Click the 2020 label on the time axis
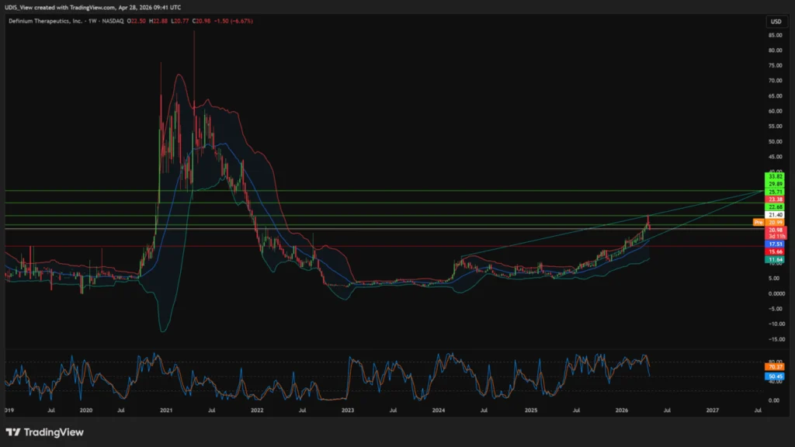This screenshot has width=795, height=447. tap(86, 411)
